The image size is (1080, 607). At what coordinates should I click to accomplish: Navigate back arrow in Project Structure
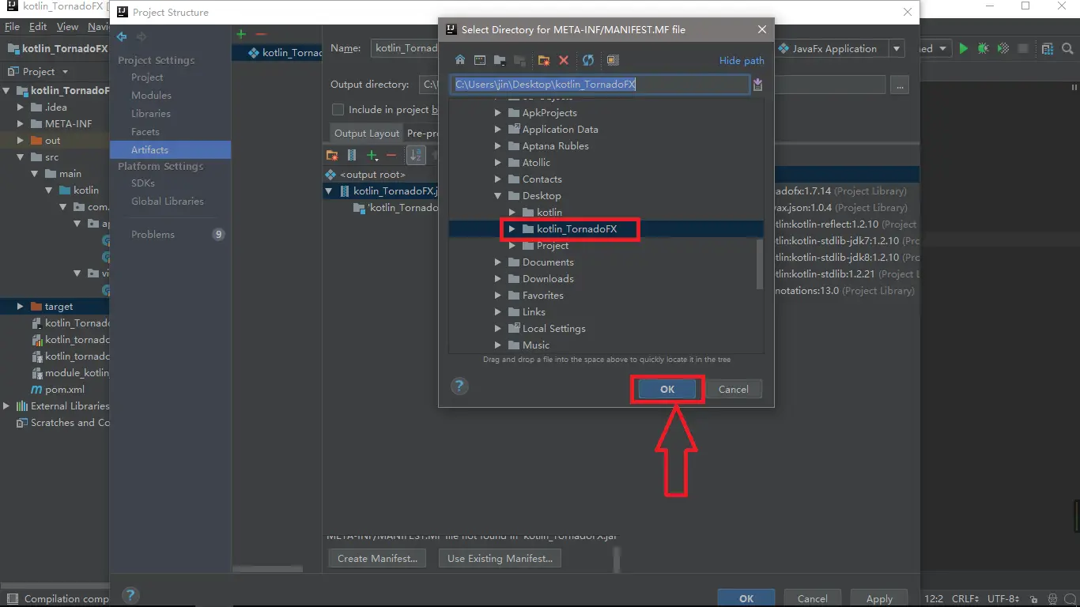122,36
